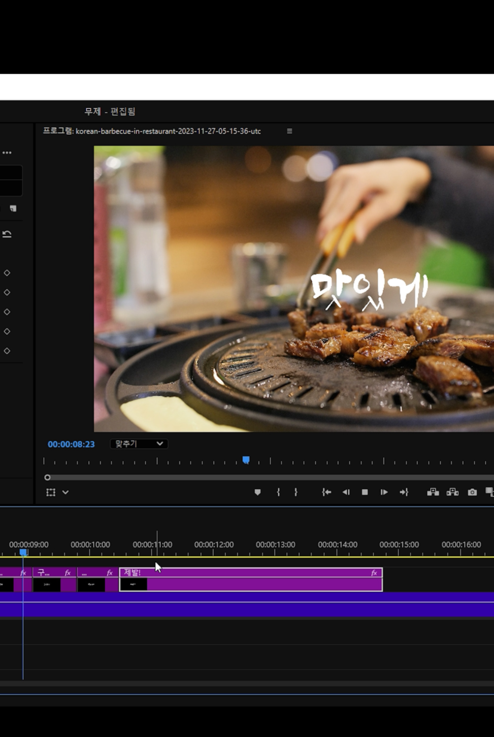Click the 제발! clip thumbnail
The image size is (494, 737).
(x=134, y=585)
